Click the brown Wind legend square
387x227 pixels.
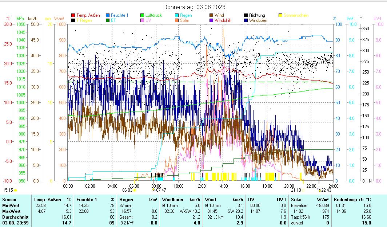(211, 15)
